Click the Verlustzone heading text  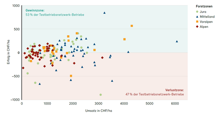pos(175,90)
